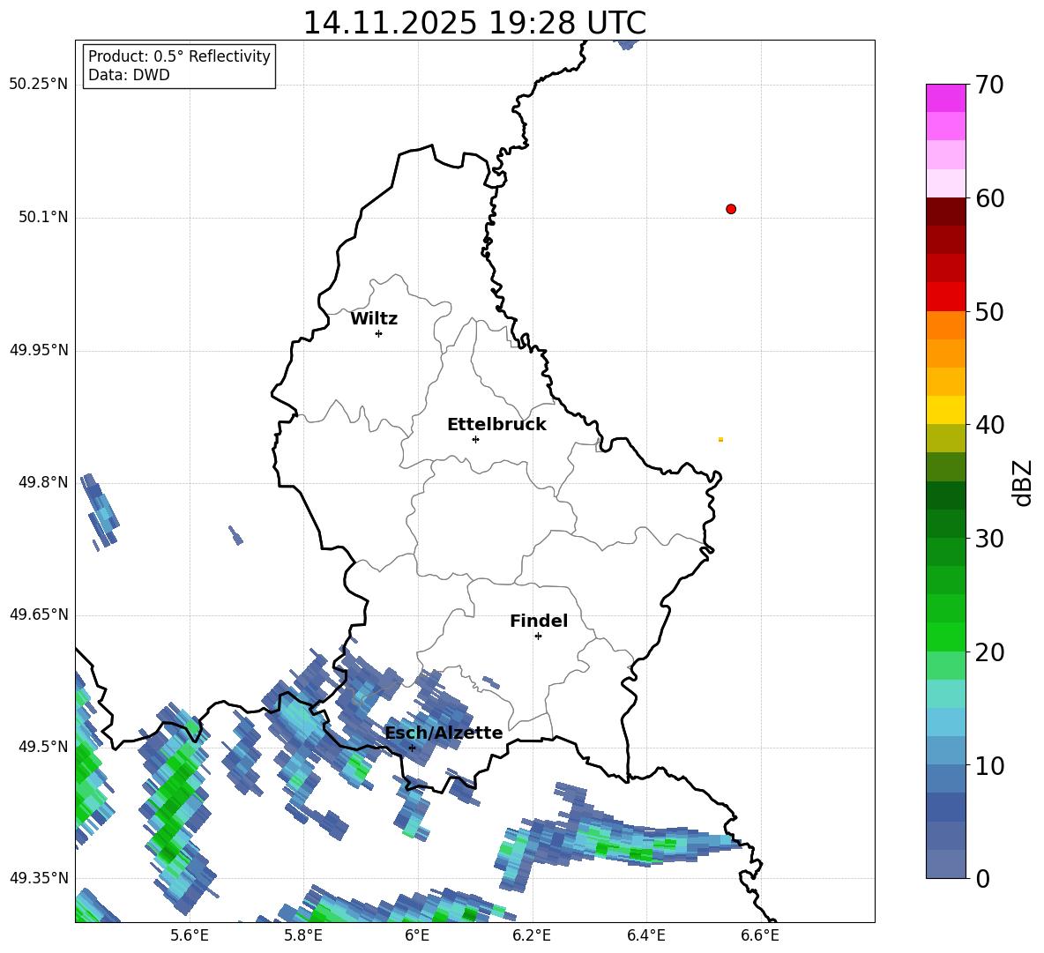Click the Findel cross marker
This screenshot has width=1044, height=953.
click(538, 637)
